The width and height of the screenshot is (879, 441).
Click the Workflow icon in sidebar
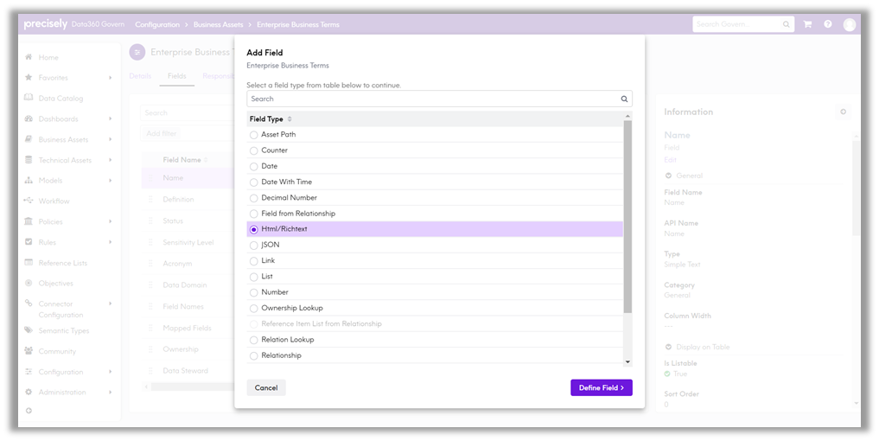[29, 201]
